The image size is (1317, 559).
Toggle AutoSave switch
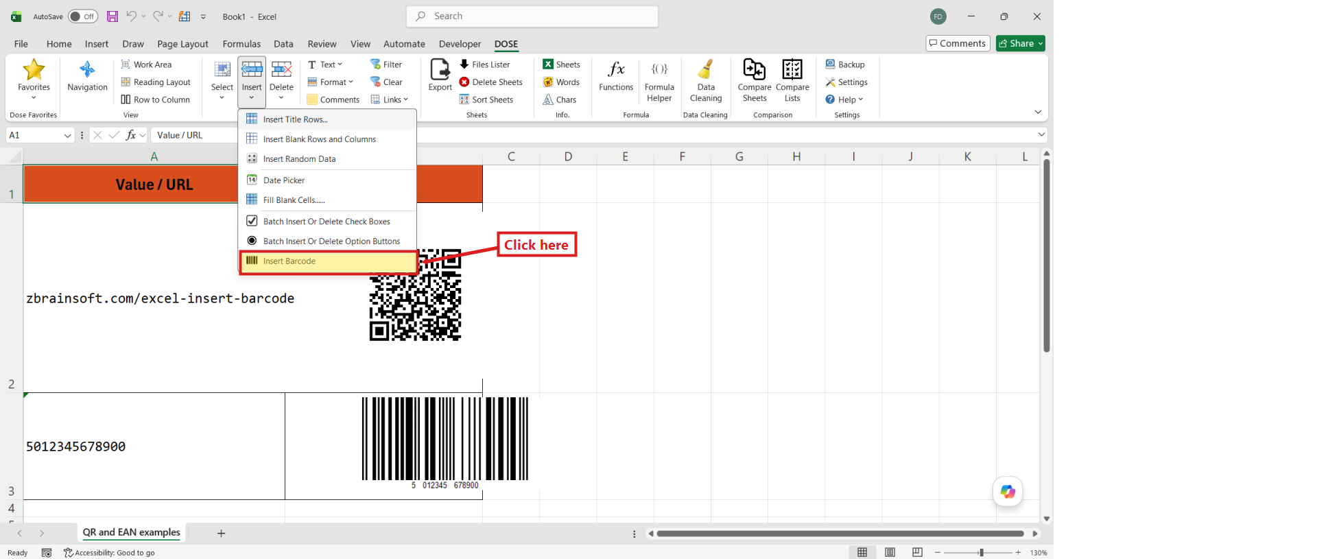[83, 16]
